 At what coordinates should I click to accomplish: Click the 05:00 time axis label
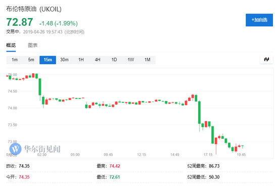pyautogui.click(x=75, y=155)
